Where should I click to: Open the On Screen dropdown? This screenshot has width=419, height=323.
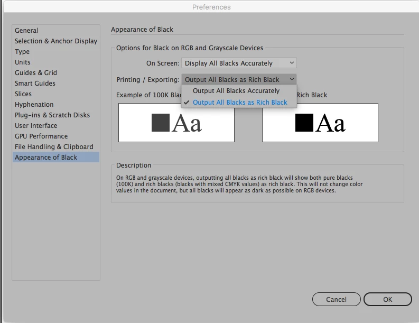click(x=239, y=63)
